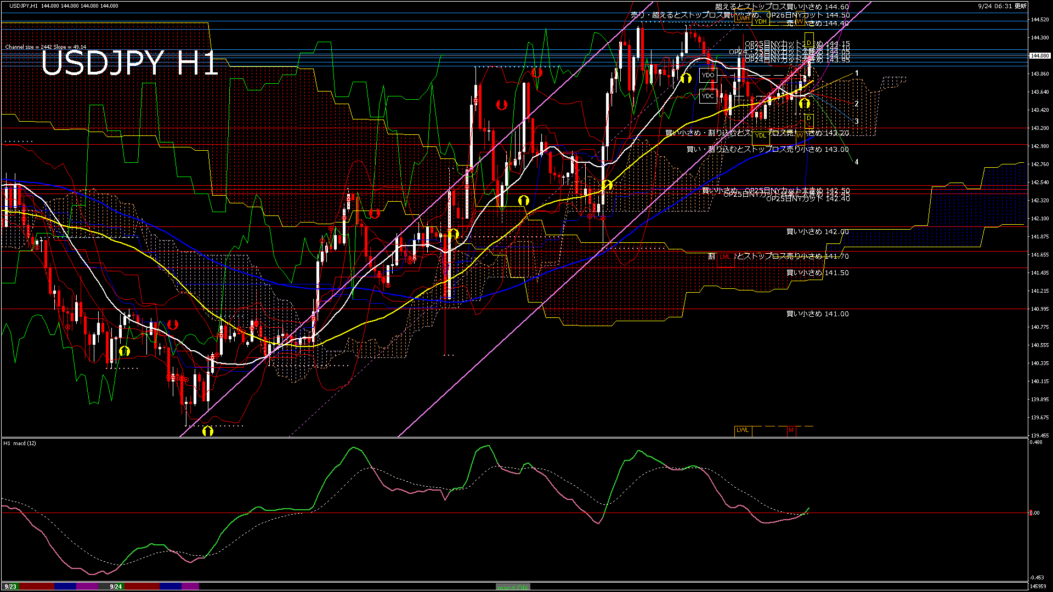This screenshot has height=592, width=1053.
Task: Click the 買い小さめ 142.00 order label
Action: (x=817, y=232)
